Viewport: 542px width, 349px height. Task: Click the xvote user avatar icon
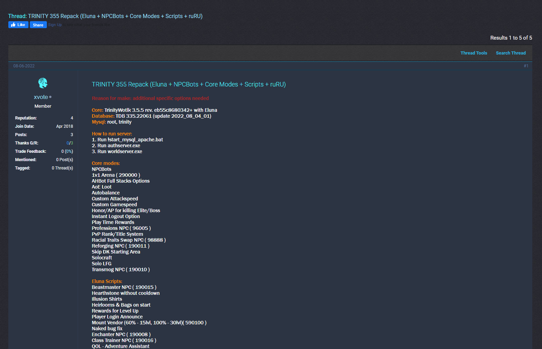(x=43, y=83)
